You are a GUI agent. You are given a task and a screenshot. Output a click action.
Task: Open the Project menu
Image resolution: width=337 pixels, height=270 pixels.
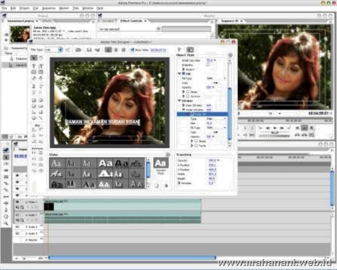pos(25,8)
